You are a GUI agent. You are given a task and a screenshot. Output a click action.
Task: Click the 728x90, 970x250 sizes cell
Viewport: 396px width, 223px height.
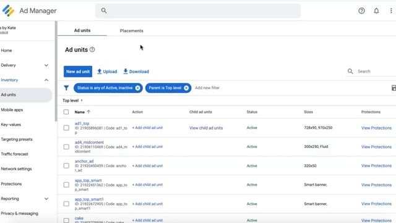318,128
